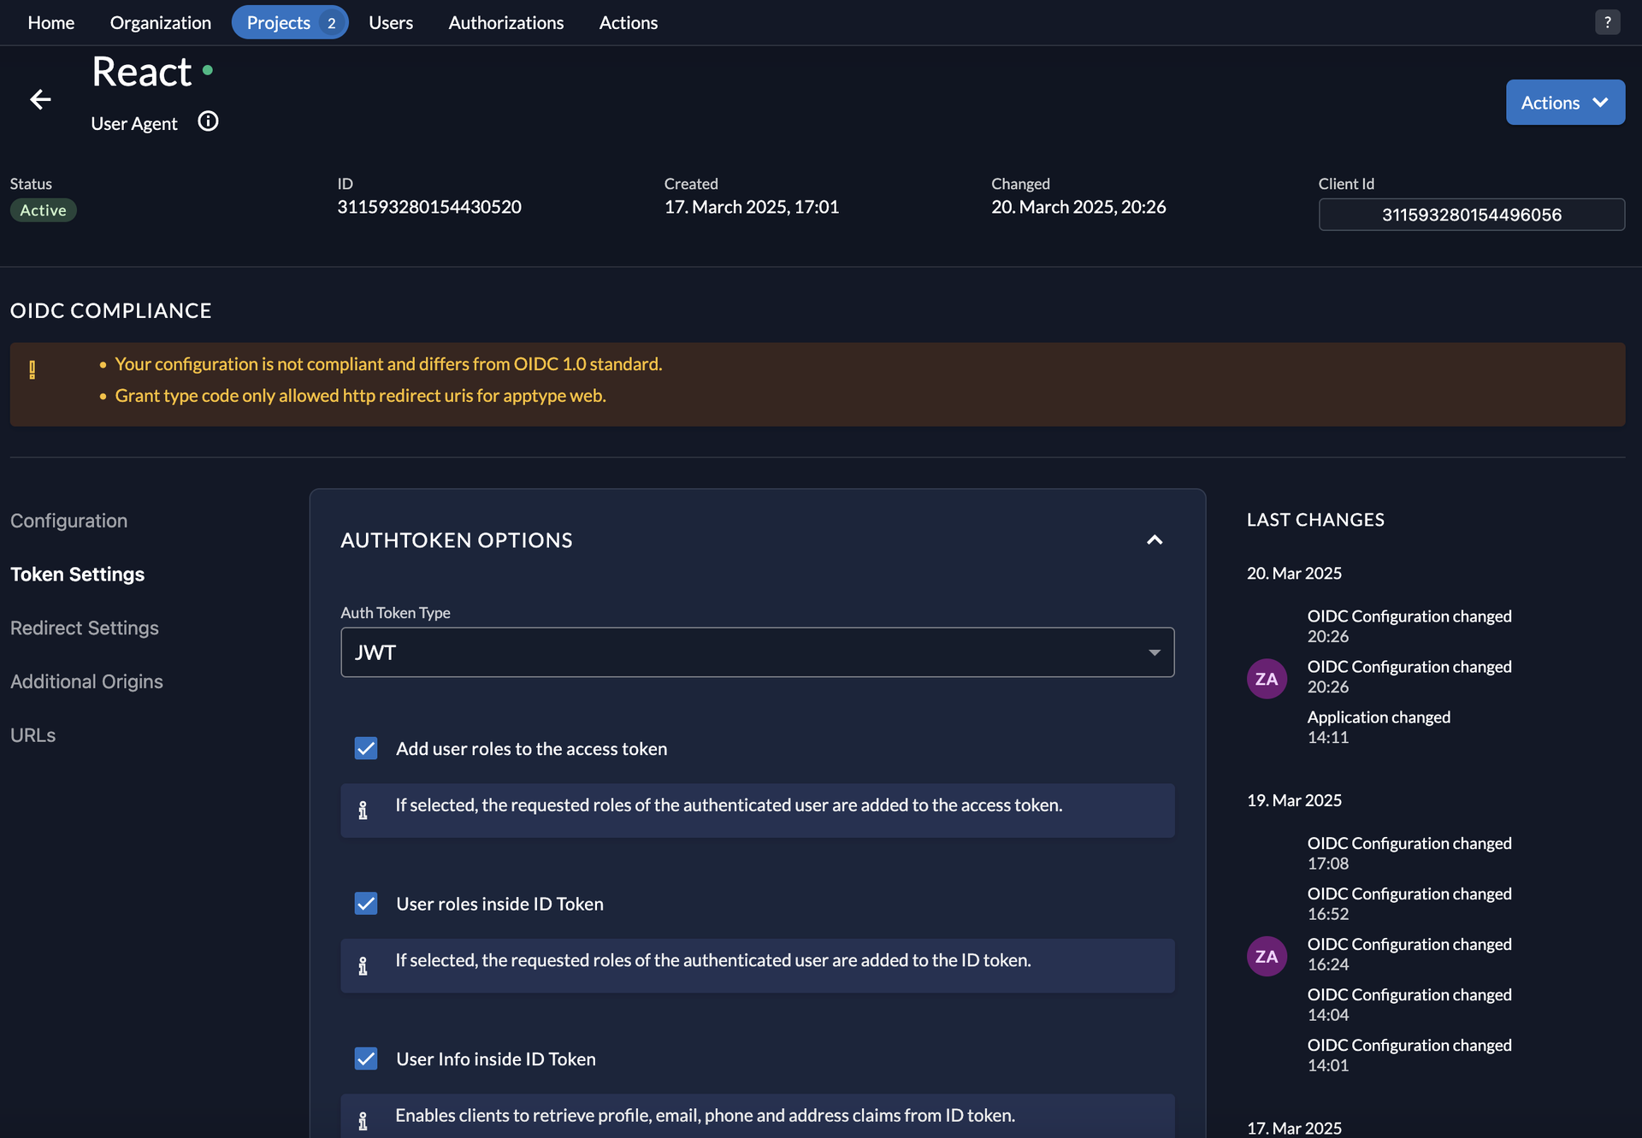The height and width of the screenshot is (1138, 1642).
Task: Select the Projects tab
Action: pos(290,22)
